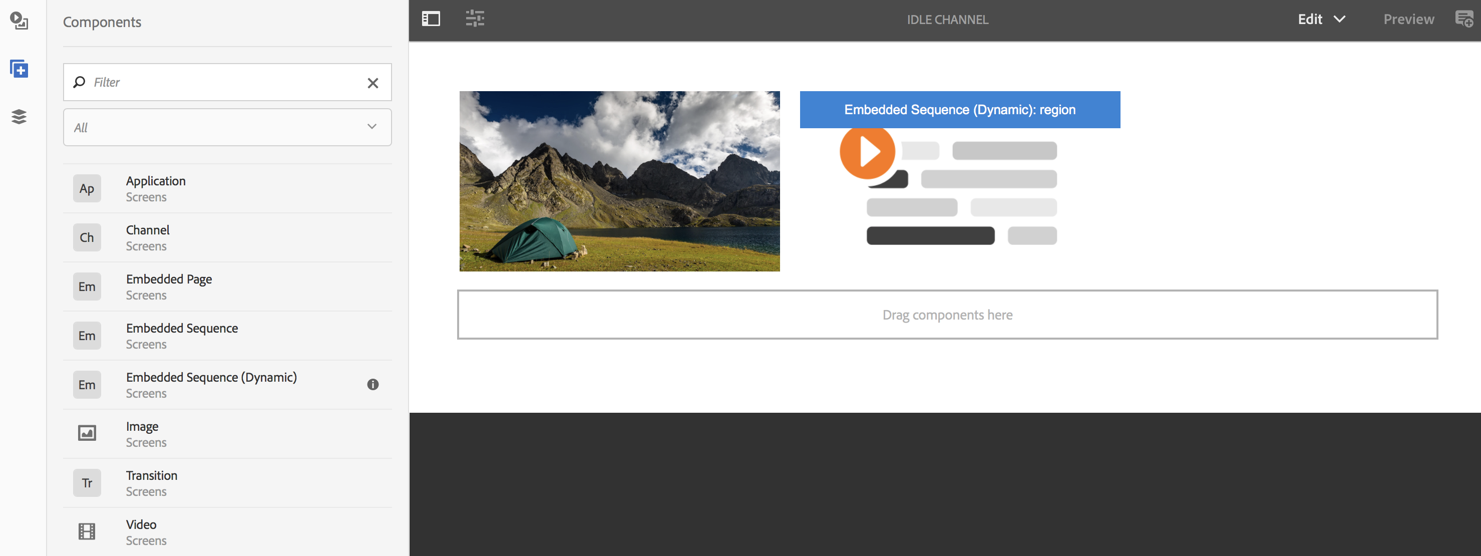Select the Video component entry

[x=141, y=532]
